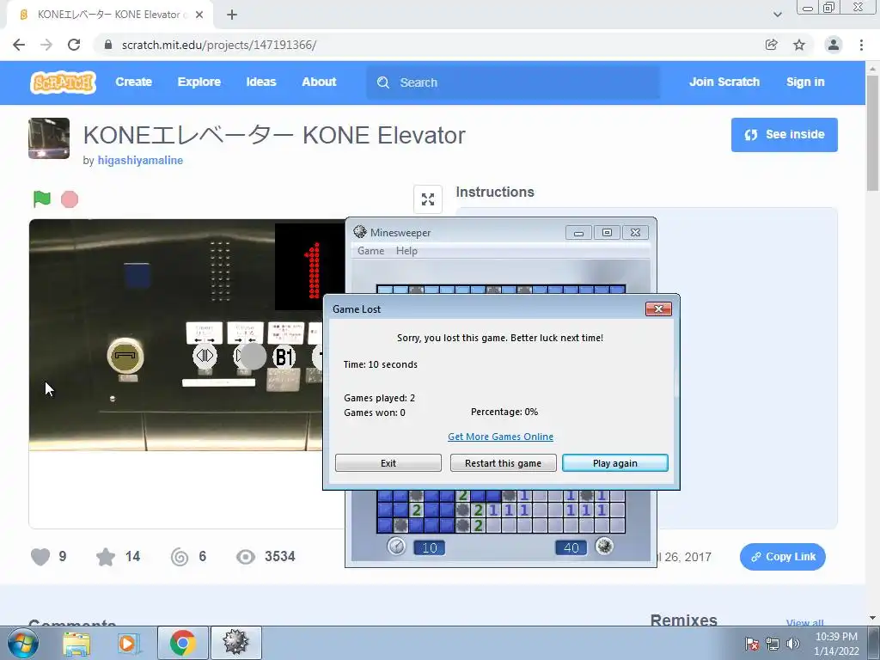Click the star favorite icon
This screenshot has width=880, height=660.
106,557
